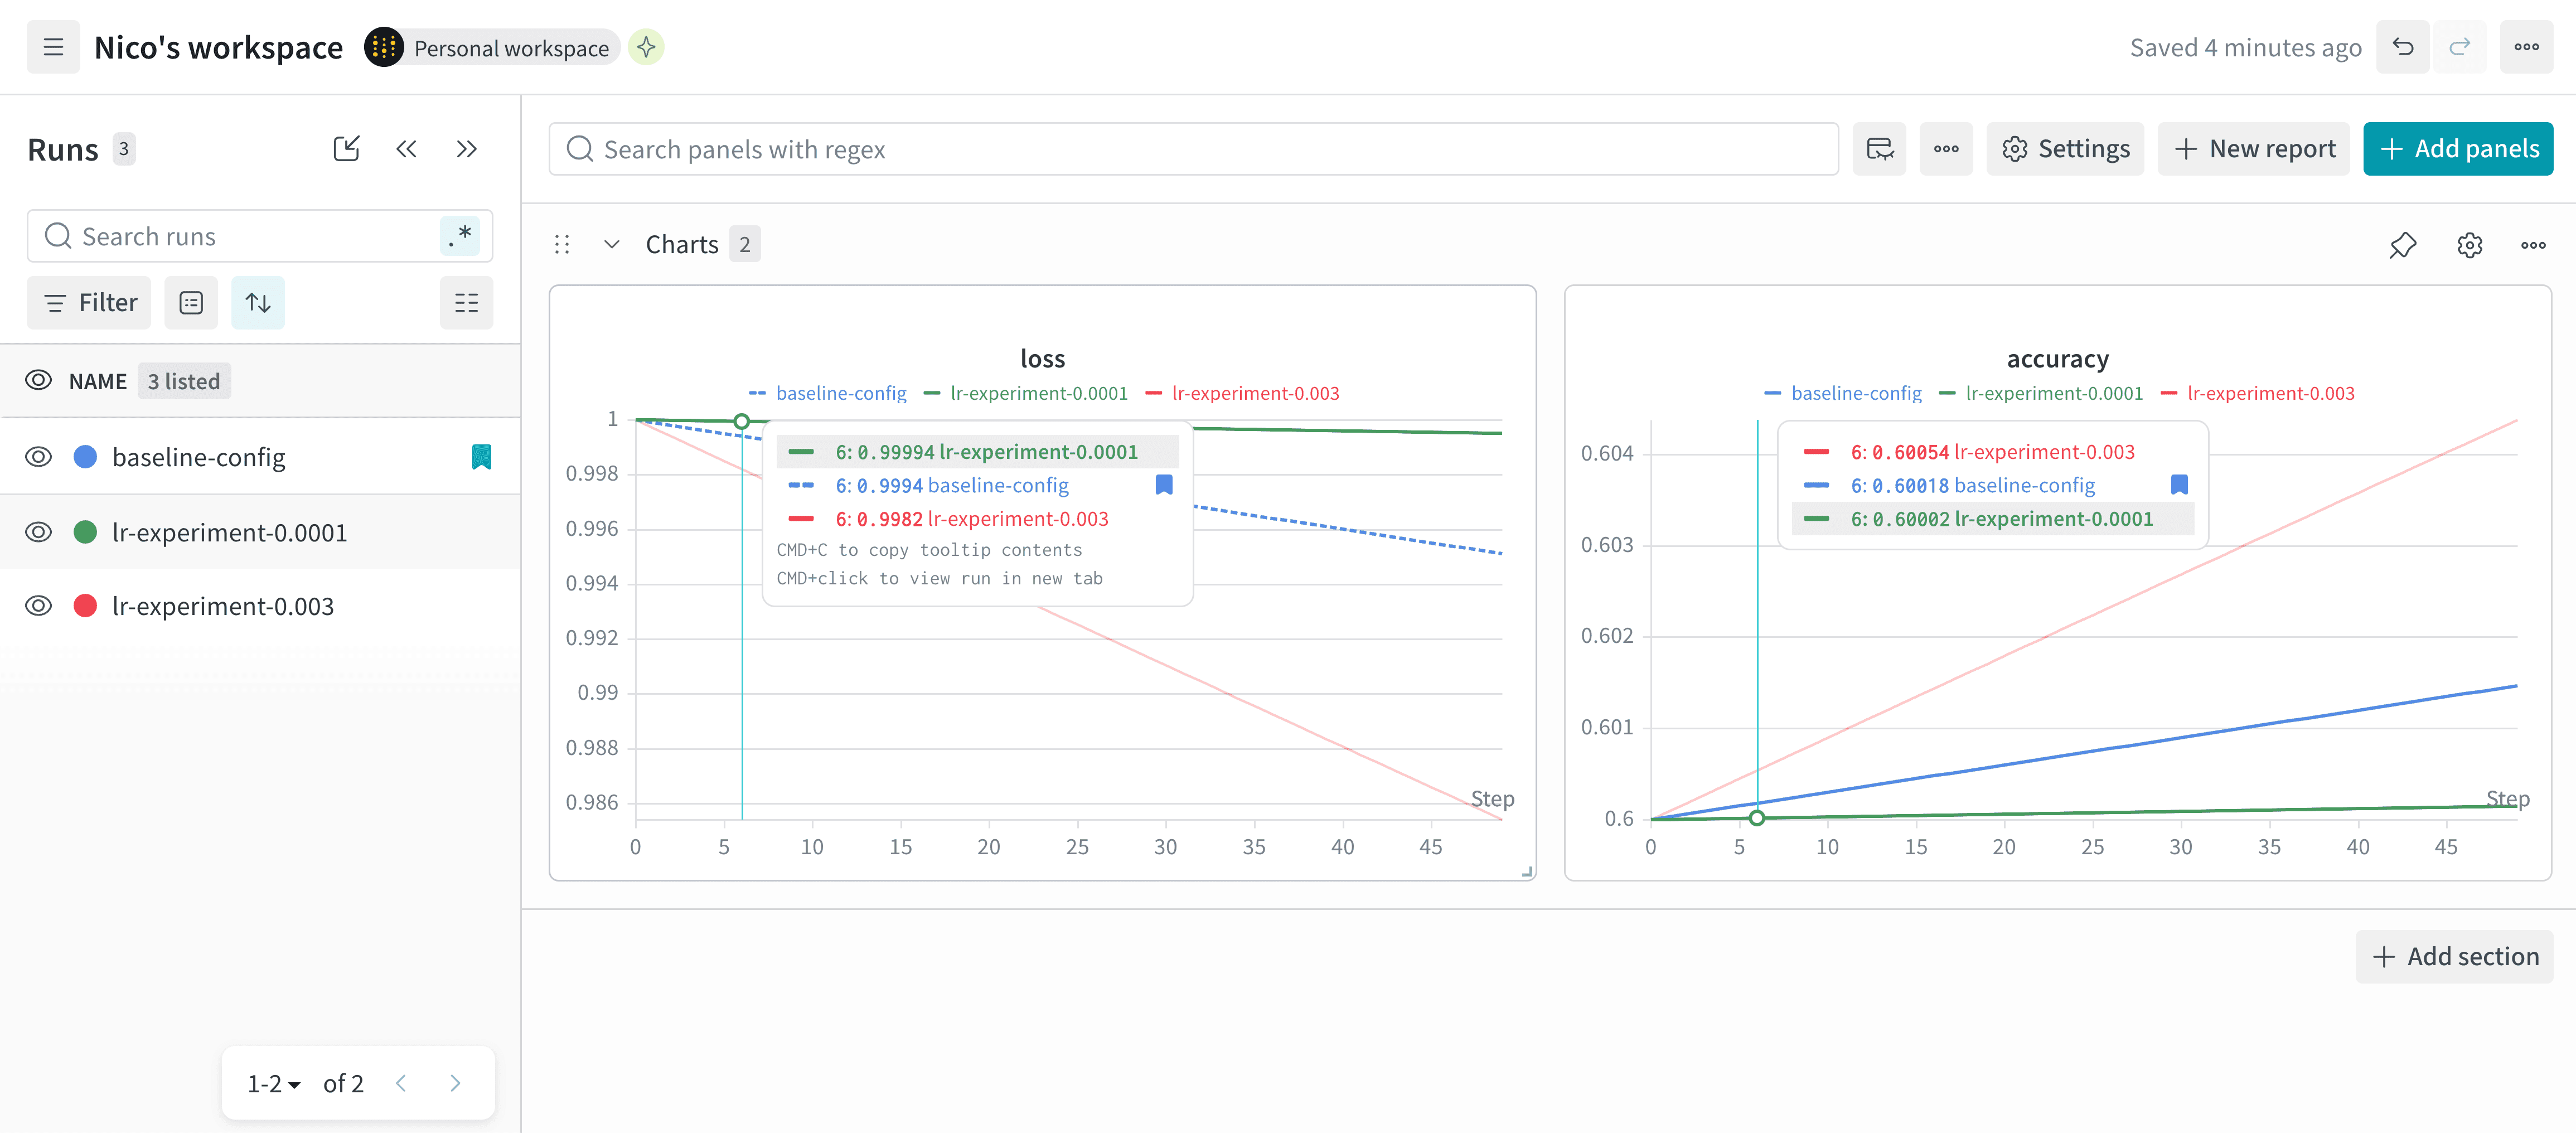Click the Charts section title
The width and height of the screenshot is (2576, 1133).
pos(682,245)
